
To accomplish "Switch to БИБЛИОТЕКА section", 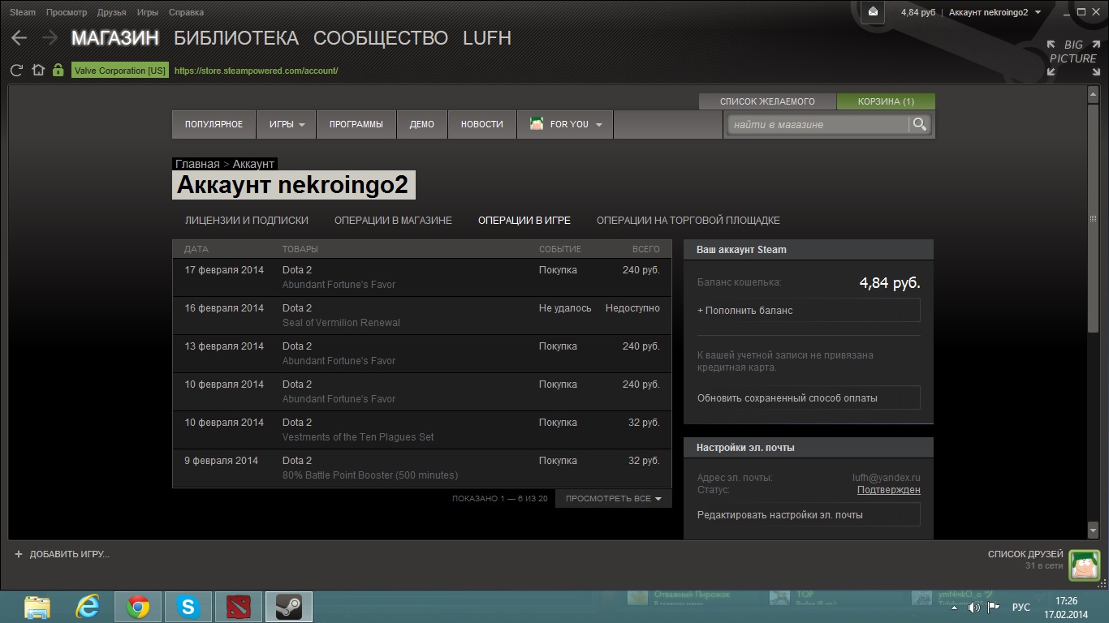I will coord(236,38).
